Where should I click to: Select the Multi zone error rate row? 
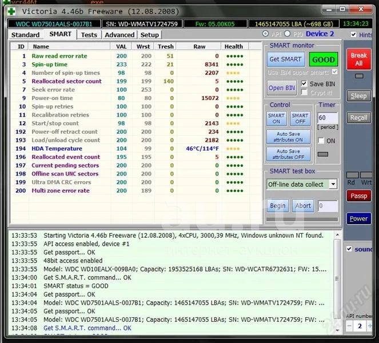[135, 191]
